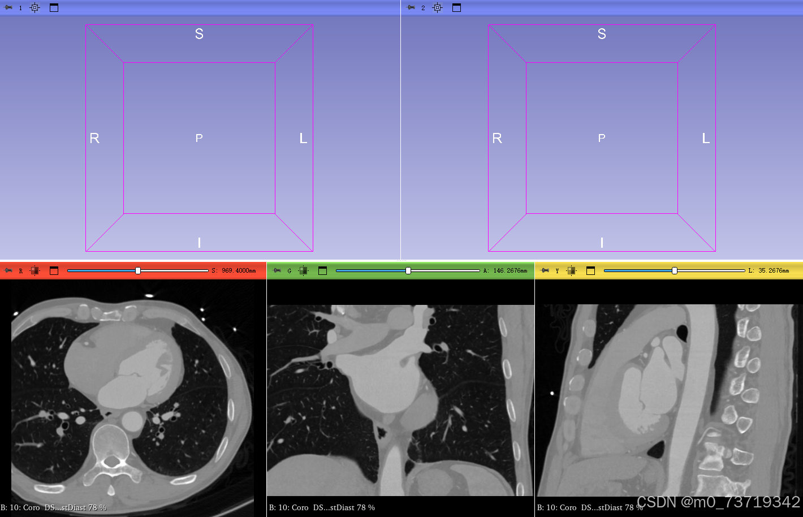Click the "B: 10: Coro" volume label in Red view

(20, 507)
